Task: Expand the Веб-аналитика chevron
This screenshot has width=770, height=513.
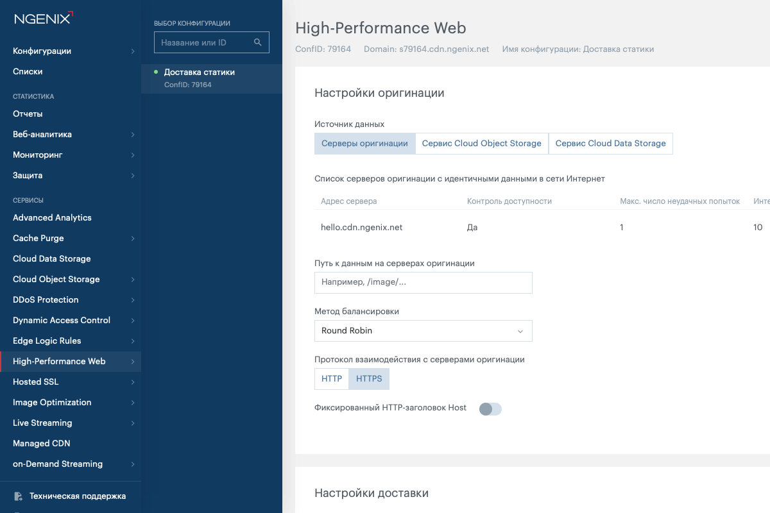Action: point(133,135)
